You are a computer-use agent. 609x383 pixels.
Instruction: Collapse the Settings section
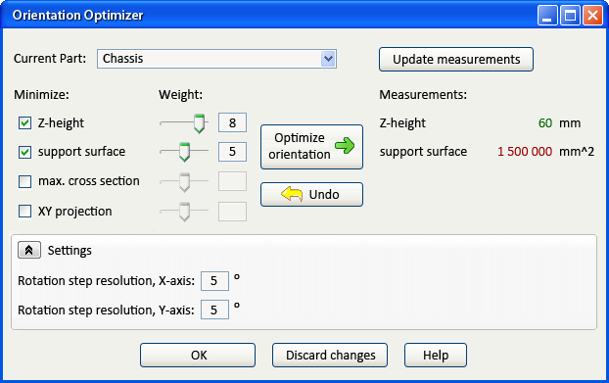29,250
